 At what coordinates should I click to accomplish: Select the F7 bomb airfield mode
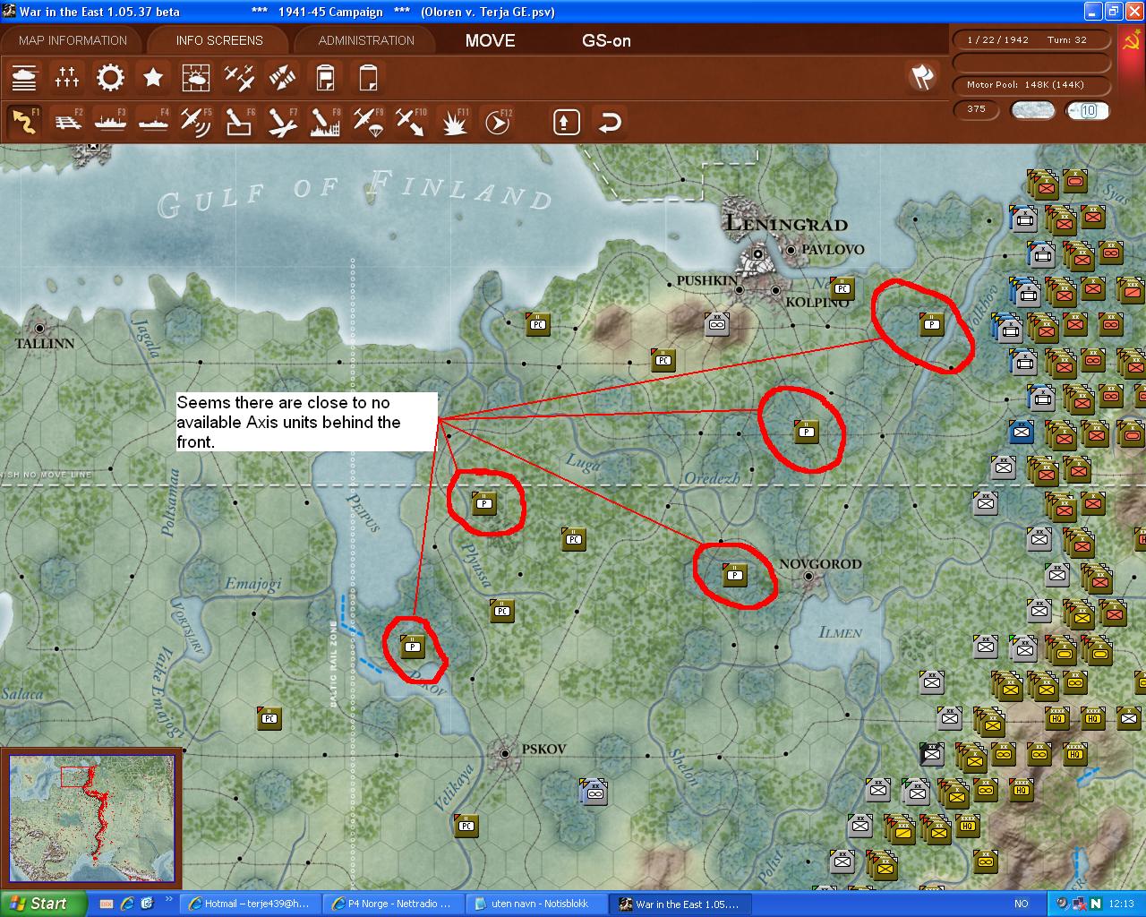(x=282, y=122)
